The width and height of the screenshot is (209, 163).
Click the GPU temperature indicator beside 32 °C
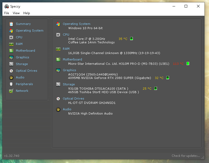[168, 78]
